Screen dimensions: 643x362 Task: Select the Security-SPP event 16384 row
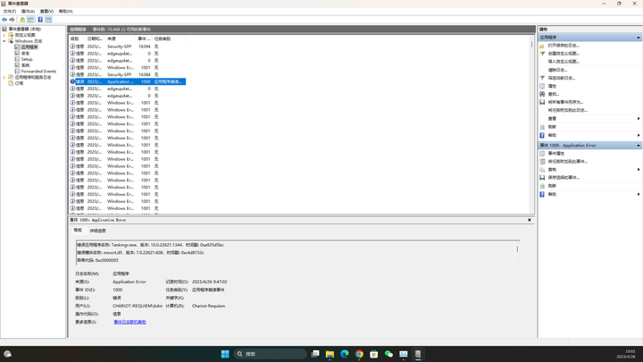pyautogui.click(x=128, y=75)
